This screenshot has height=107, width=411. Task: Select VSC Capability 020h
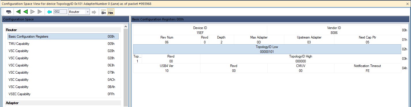click(x=63, y=51)
